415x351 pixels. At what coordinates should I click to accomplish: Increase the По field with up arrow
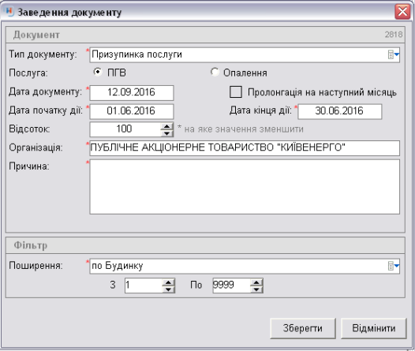click(256, 282)
